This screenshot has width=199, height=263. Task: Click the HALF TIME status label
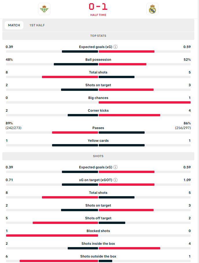[98, 15]
